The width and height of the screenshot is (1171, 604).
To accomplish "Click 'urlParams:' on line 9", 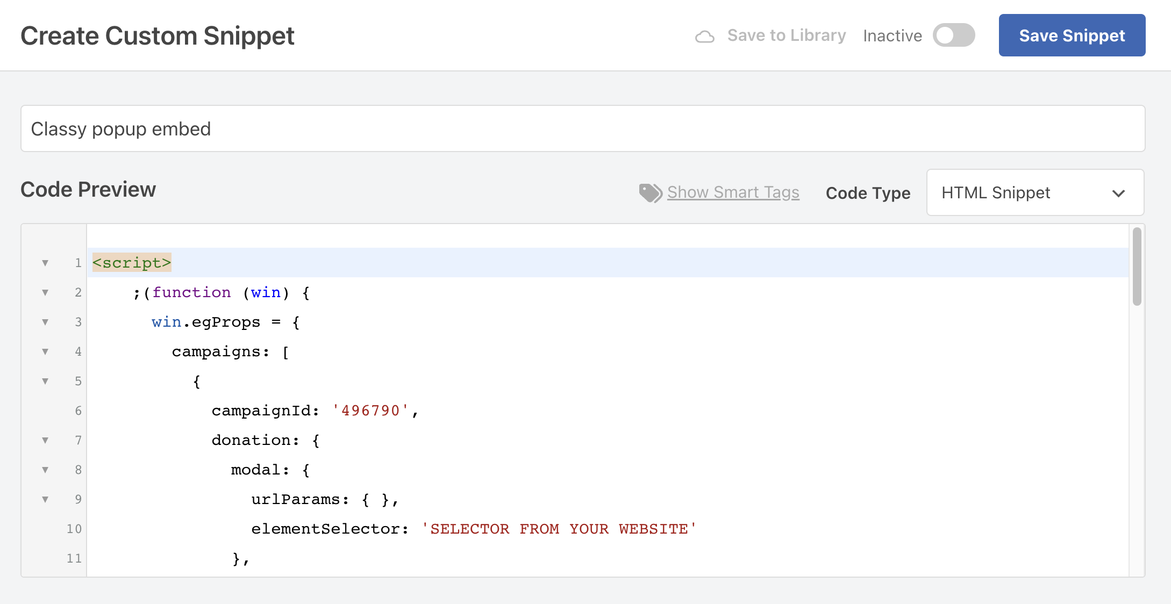I will click(x=300, y=499).
